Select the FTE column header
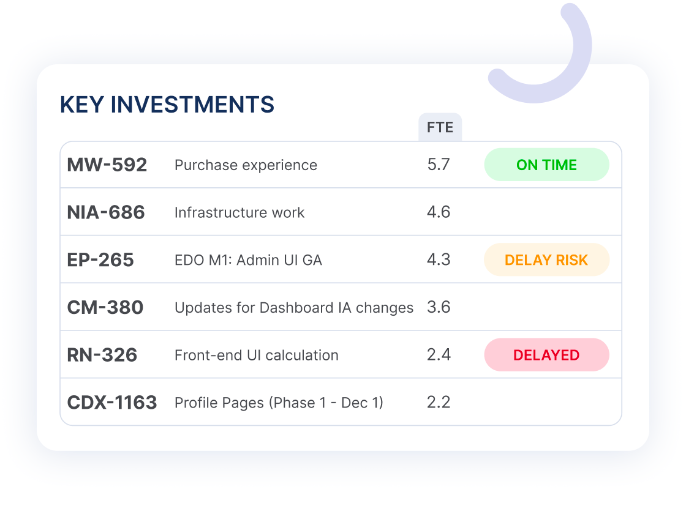 [x=440, y=127]
